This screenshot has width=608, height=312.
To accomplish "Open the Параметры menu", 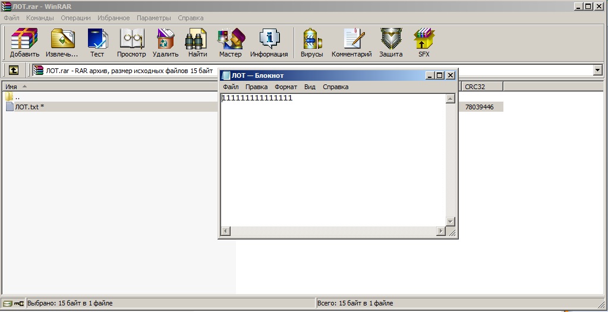I will tap(153, 18).
